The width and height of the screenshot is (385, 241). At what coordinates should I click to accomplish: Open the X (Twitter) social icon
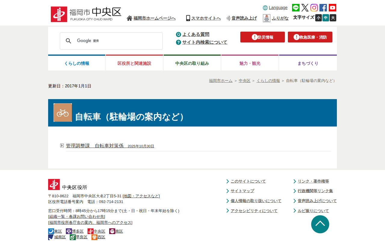(x=305, y=8)
